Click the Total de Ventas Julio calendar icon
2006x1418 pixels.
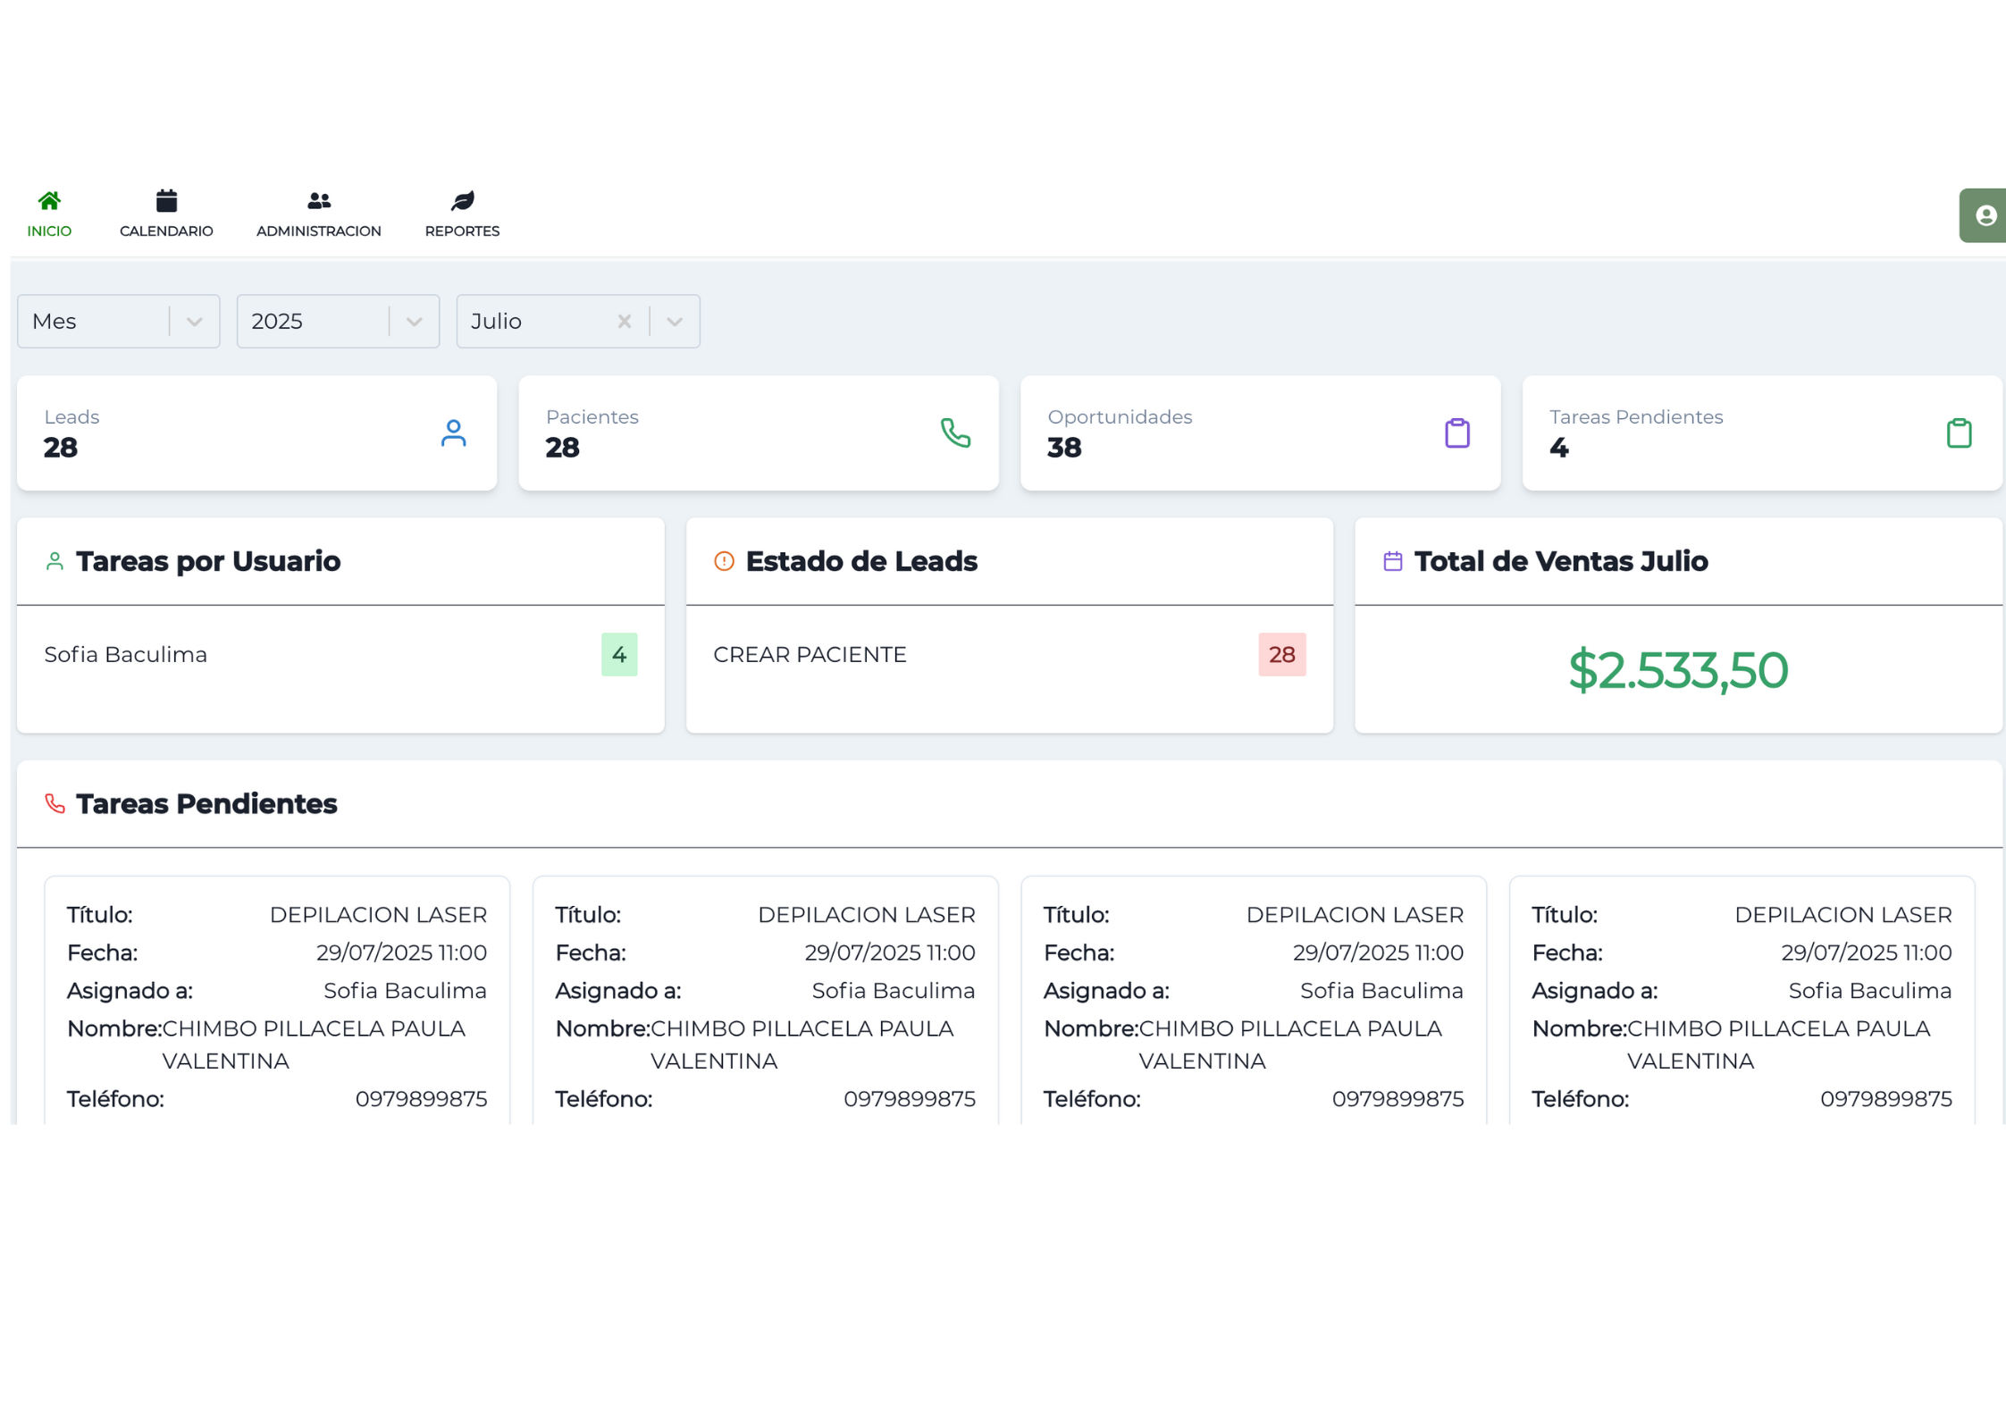click(x=1391, y=561)
